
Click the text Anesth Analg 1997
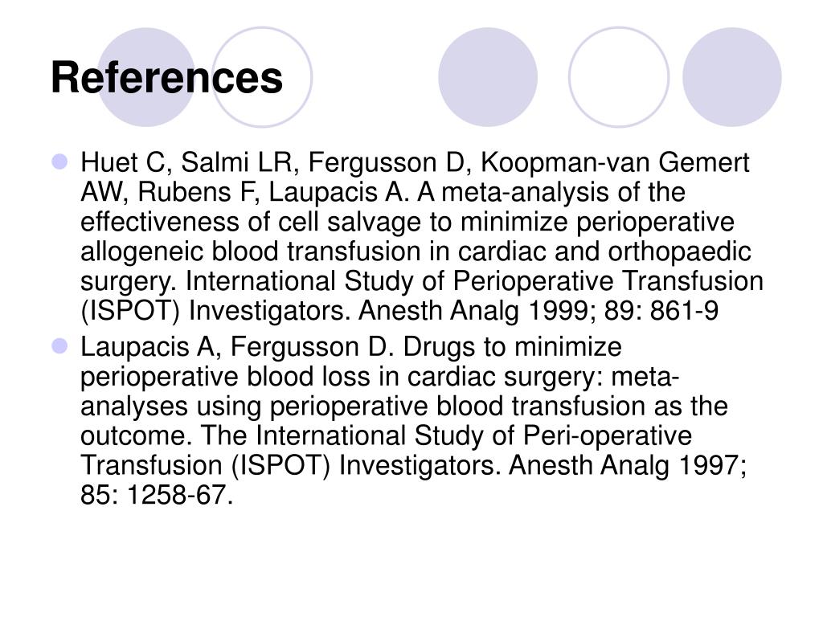[x=628, y=465]
